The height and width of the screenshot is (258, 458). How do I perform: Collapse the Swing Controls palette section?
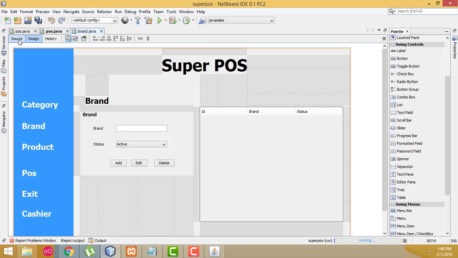click(x=393, y=44)
